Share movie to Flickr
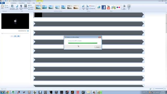The image size is (167, 94). pyautogui.click(x=118, y=7)
